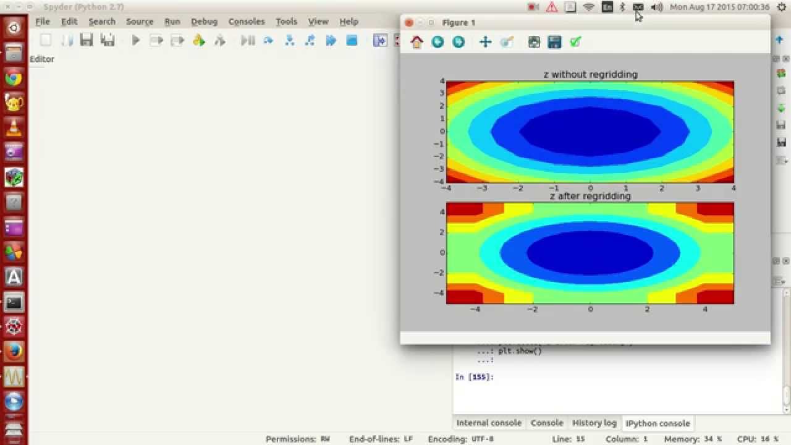Click the Open file toolbar icon
The height and width of the screenshot is (445, 791).
67,41
